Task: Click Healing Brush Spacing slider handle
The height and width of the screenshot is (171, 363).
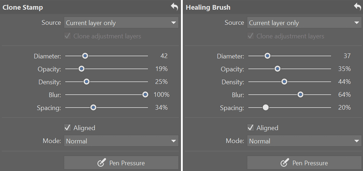Action: coord(266,108)
